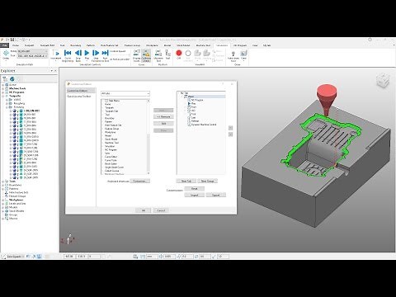Image resolution: width=396 pixels, height=297 pixels.
Task: Expand the NC Programs tree node
Action: point(3,92)
